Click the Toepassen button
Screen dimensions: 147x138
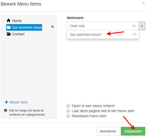coord(133,131)
